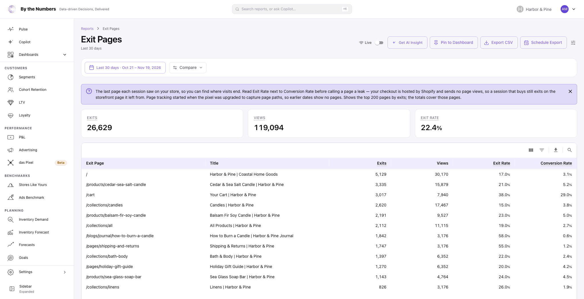Click Schedule Export button
The image size is (584, 299).
point(543,43)
